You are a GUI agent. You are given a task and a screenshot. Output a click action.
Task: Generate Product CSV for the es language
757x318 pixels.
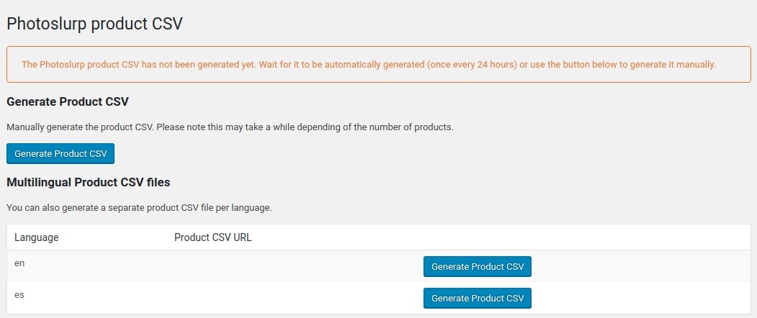click(x=477, y=298)
